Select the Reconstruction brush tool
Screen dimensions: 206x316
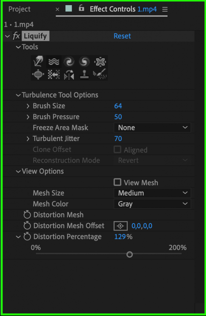click(x=100, y=74)
